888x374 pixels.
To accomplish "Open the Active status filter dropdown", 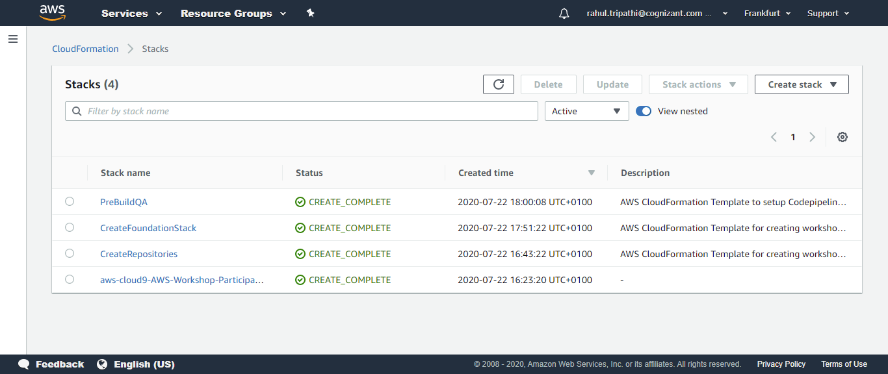I will point(586,111).
